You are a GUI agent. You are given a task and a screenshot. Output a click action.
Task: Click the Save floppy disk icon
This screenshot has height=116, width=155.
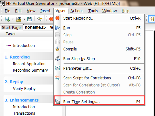(30, 19)
